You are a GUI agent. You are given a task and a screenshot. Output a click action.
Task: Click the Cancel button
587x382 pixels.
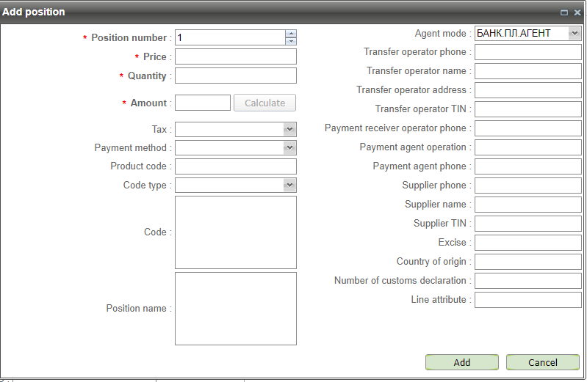[x=542, y=362]
